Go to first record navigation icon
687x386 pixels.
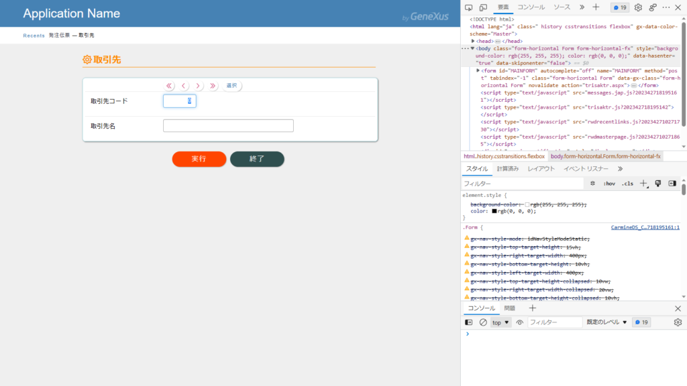169,86
